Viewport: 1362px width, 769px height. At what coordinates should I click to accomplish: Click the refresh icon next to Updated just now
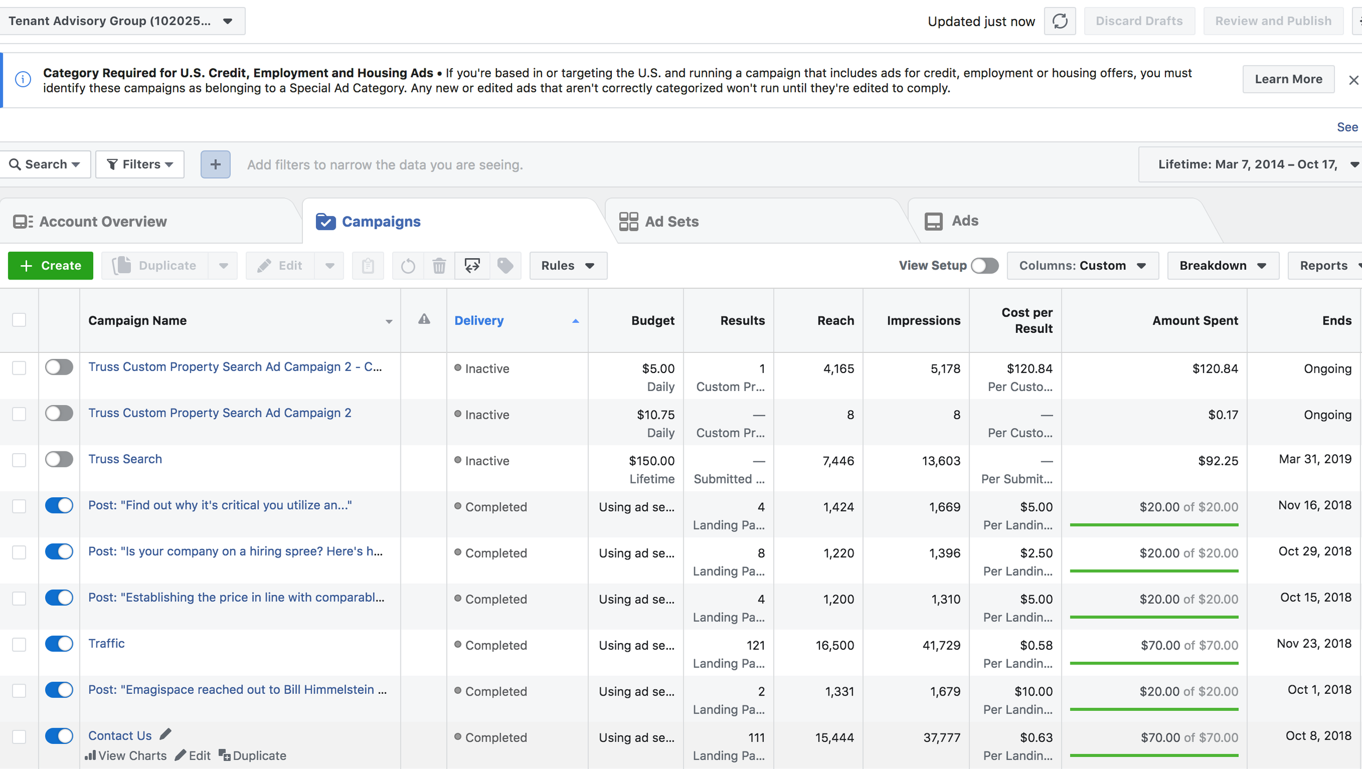1060,21
